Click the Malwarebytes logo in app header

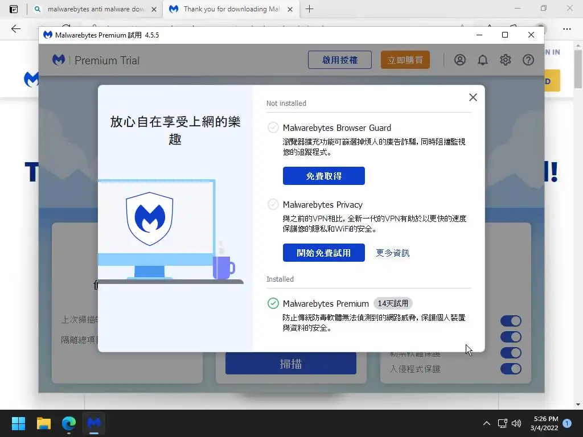coord(59,60)
